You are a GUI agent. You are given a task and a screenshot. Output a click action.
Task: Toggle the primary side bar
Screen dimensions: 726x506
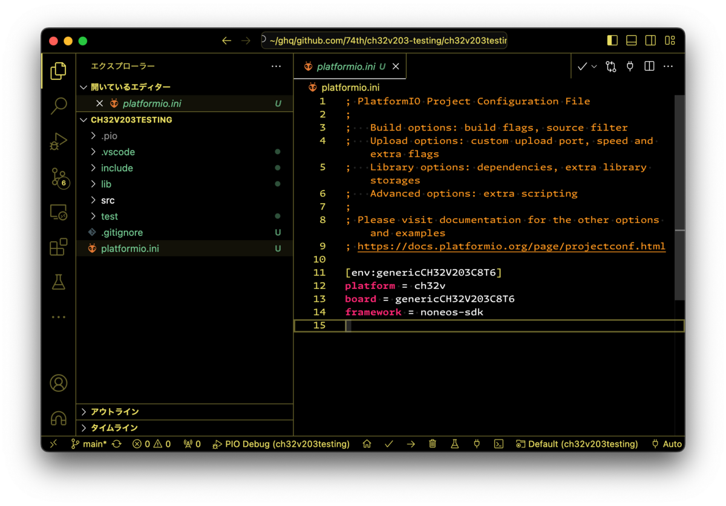pos(612,41)
